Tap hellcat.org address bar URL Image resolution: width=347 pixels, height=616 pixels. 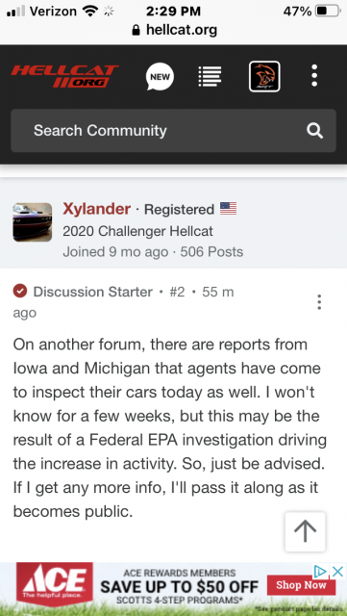pyautogui.click(x=175, y=30)
